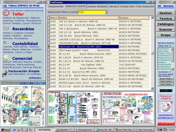Open the Comercial notepad icon

point(6,58)
